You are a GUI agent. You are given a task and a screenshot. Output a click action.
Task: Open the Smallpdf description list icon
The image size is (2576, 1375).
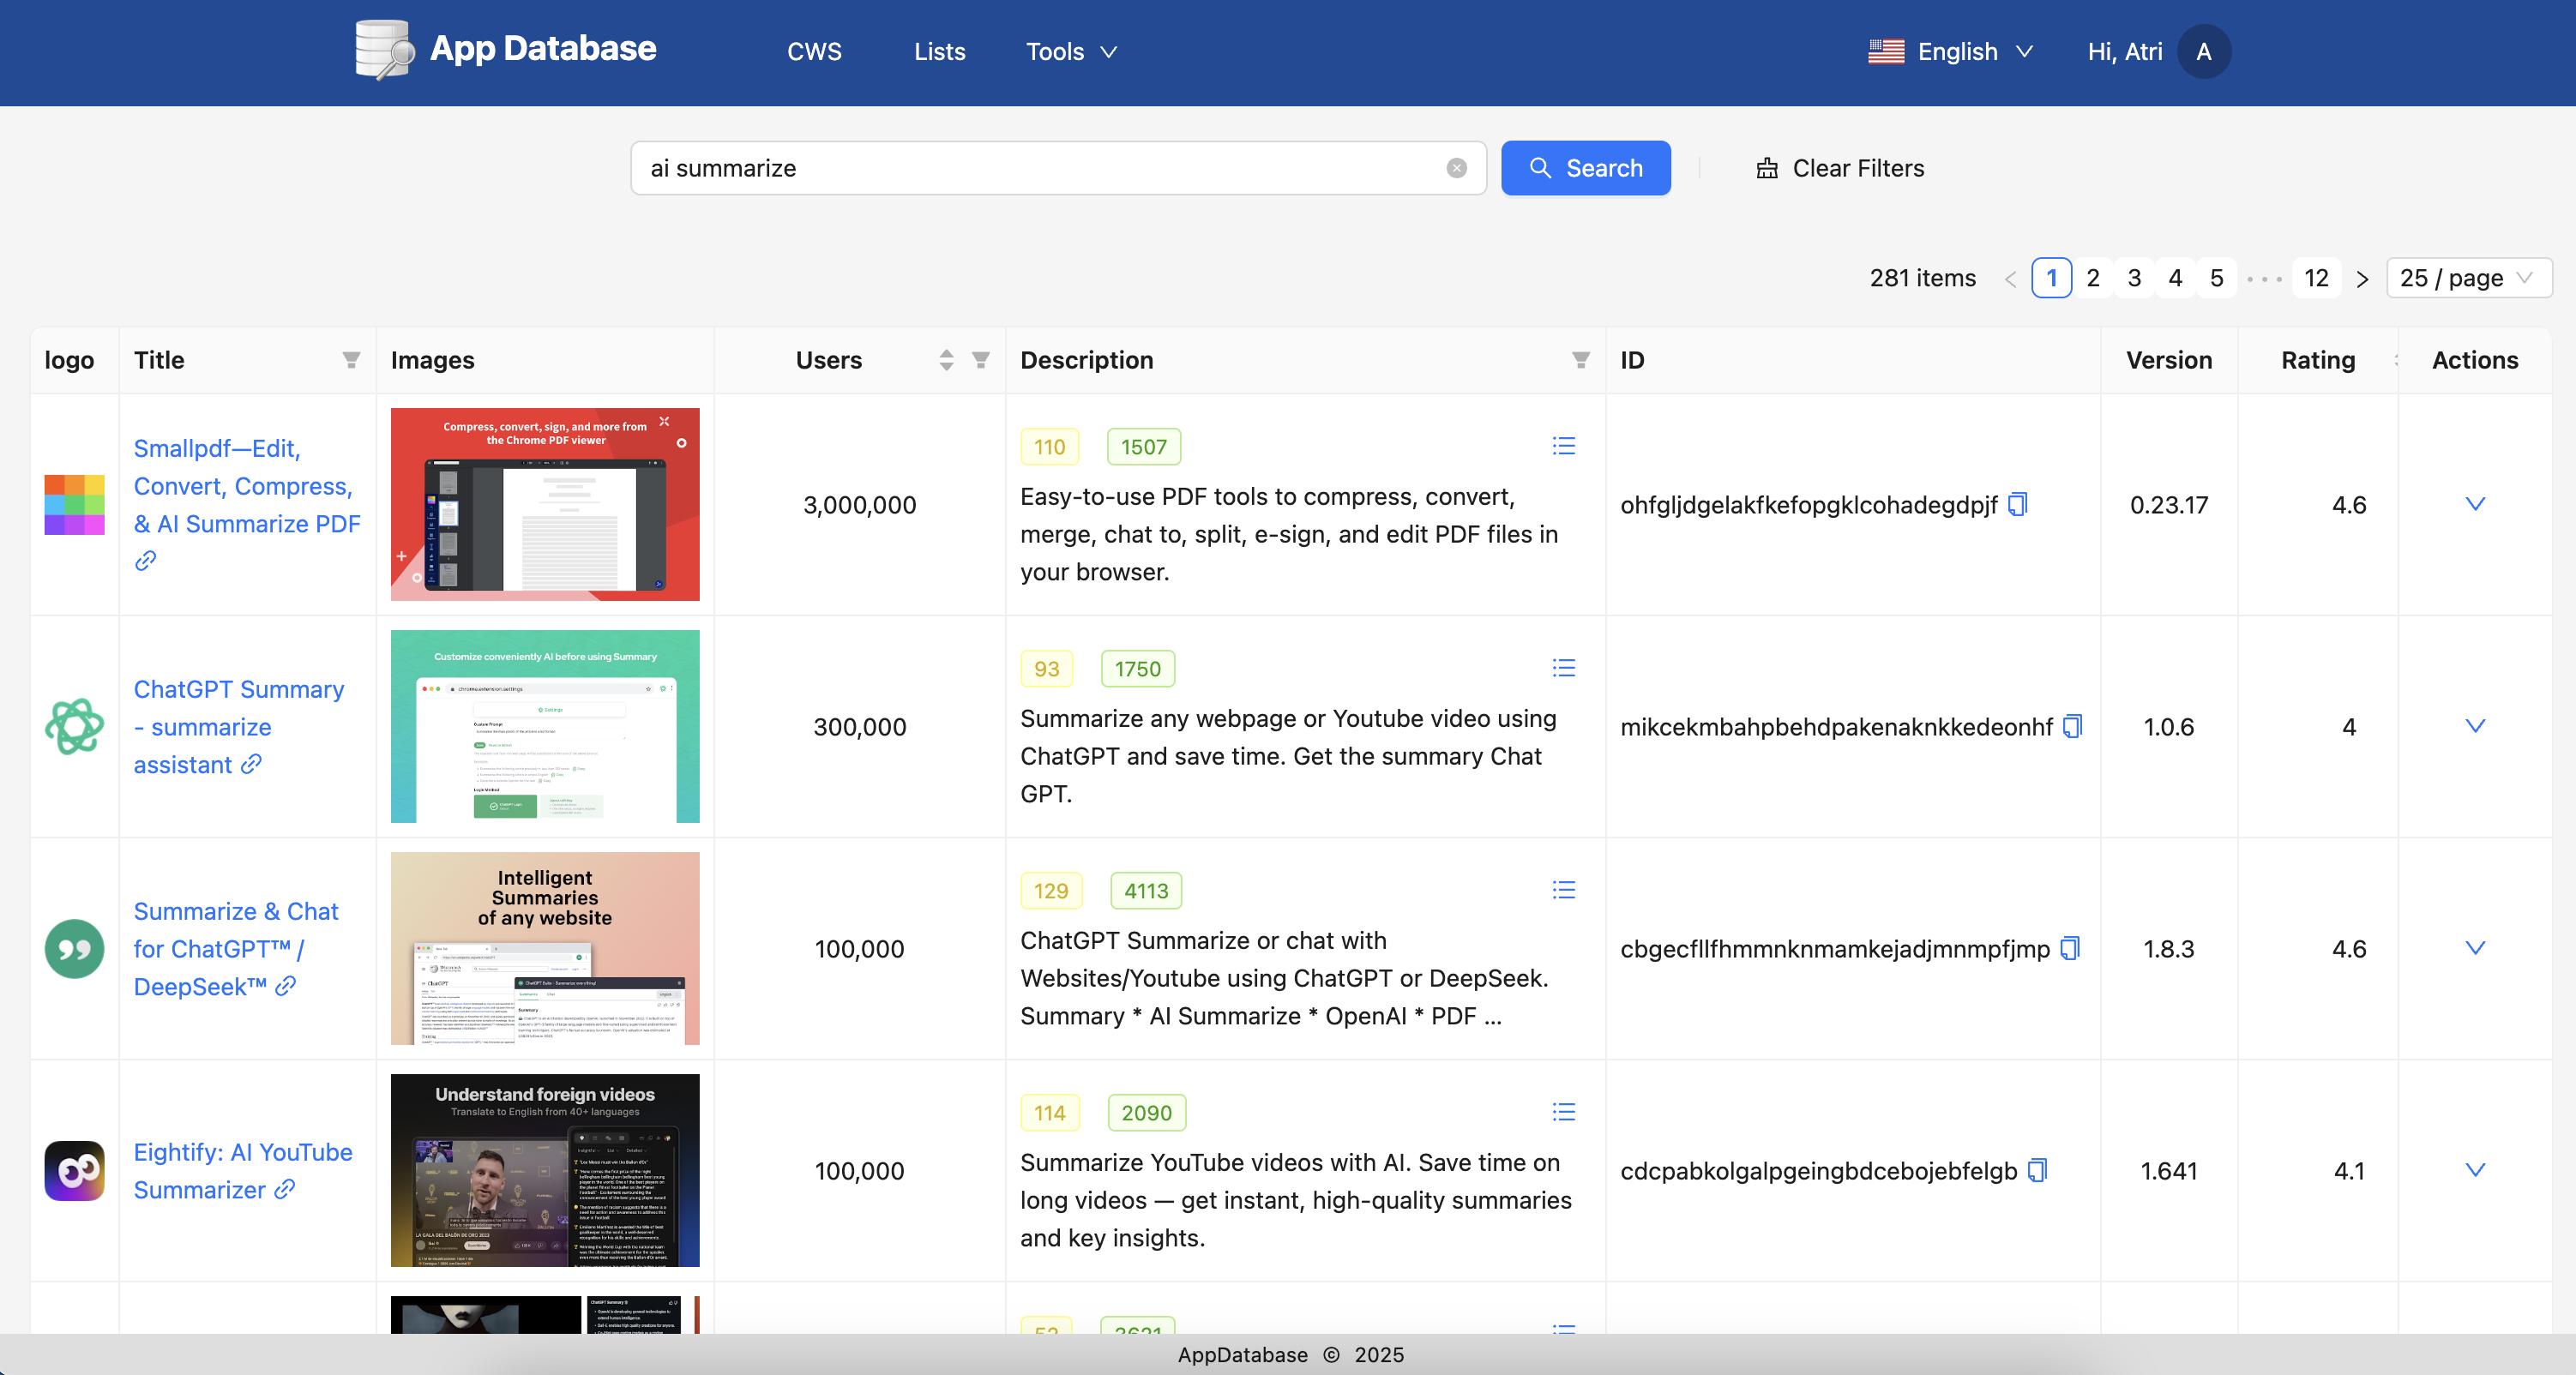pyautogui.click(x=1564, y=446)
